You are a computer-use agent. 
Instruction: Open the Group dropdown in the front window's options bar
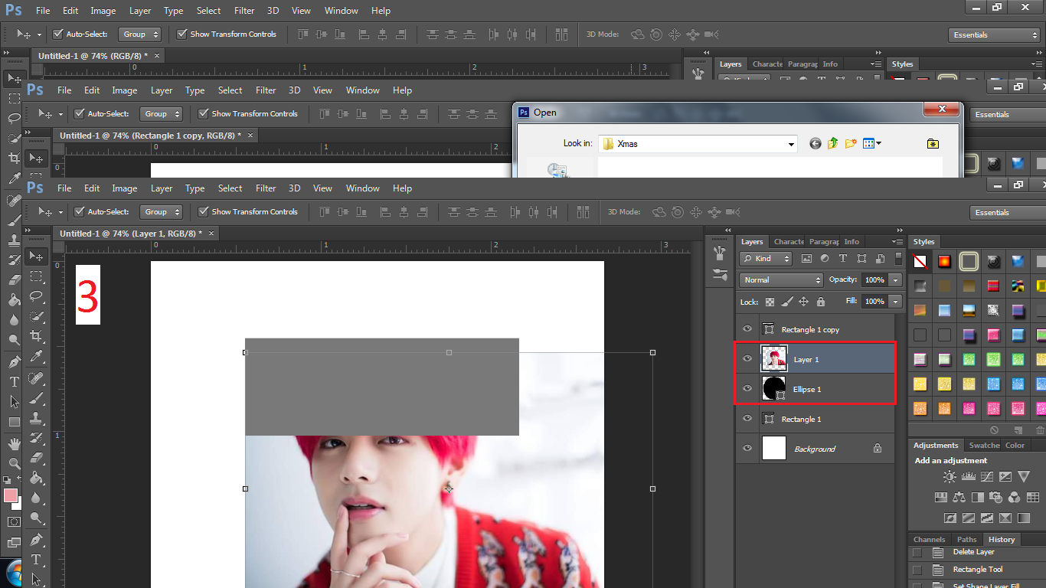pyautogui.click(x=162, y=211)
